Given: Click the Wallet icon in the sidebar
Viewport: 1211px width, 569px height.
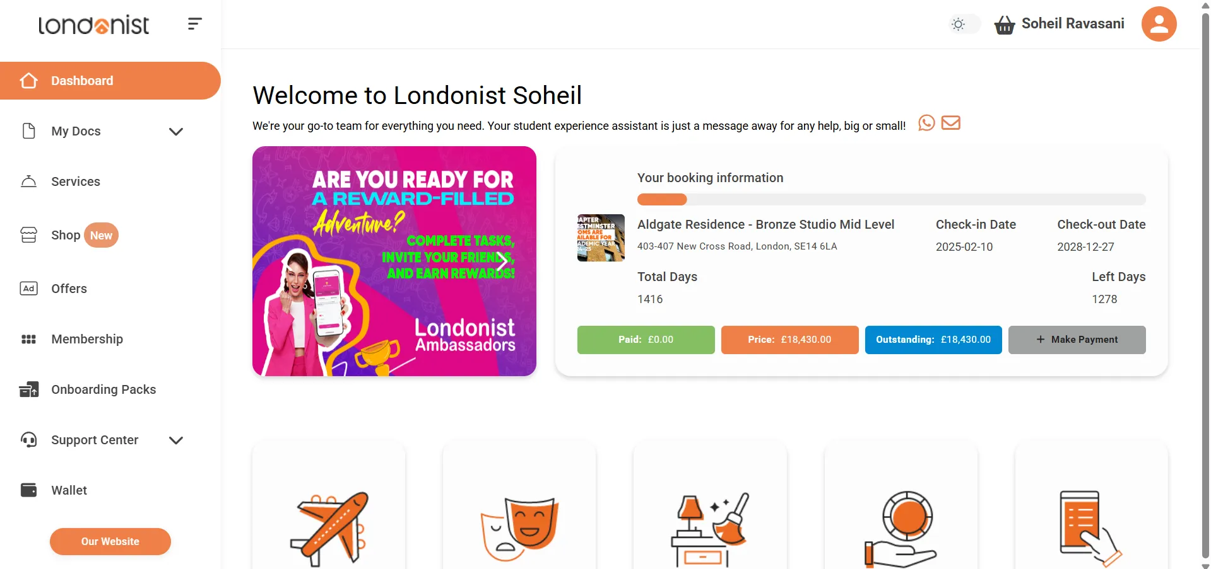Looking at the screenshot, I should [x=28, y=490].
